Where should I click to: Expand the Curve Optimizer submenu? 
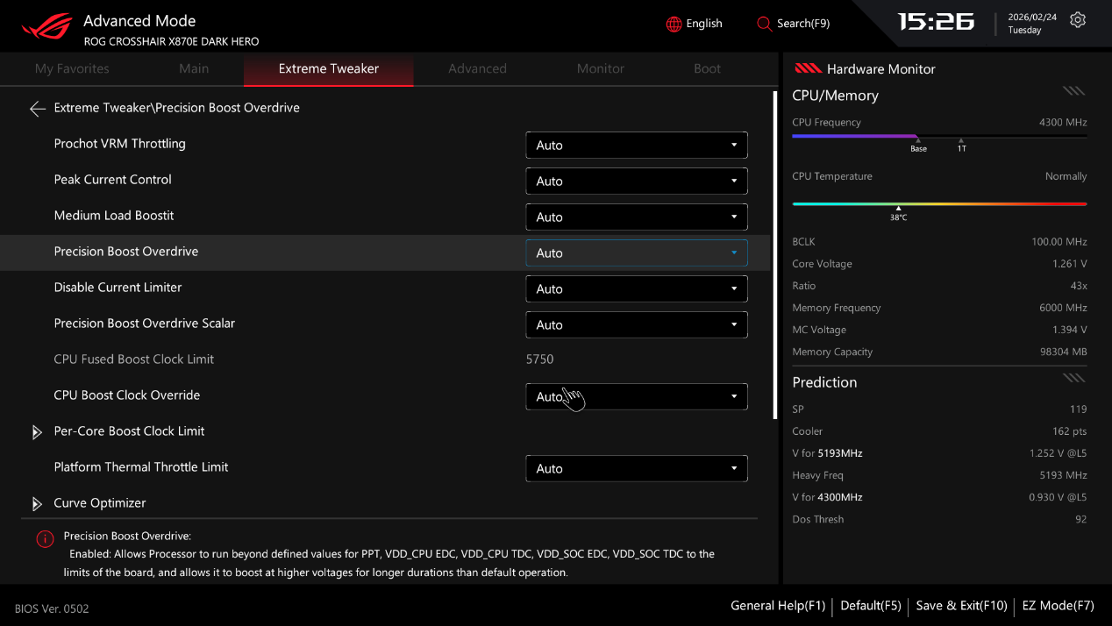[x=99, y=503]
